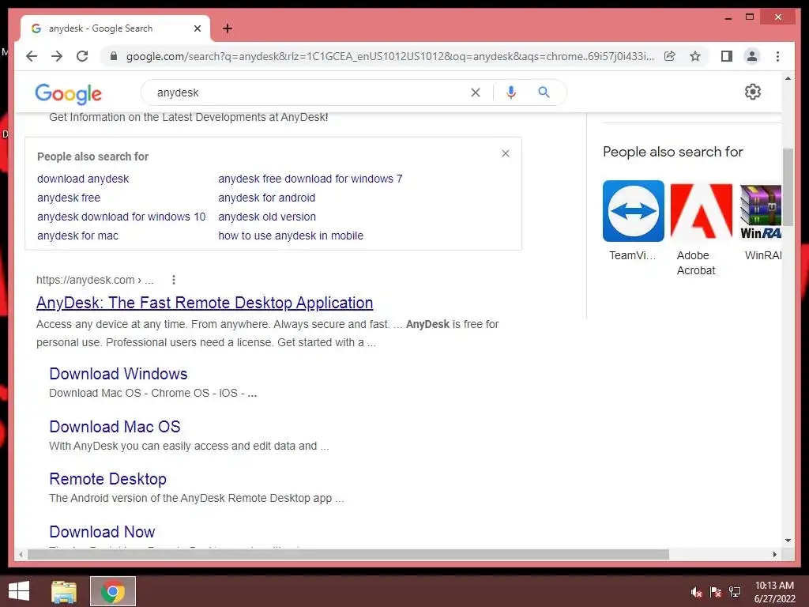The width and height of the screenshot is (809, 607).
Task: Click the vertical scrollbar down arrow
Action: pyautogui.click(x=788, y=541)
